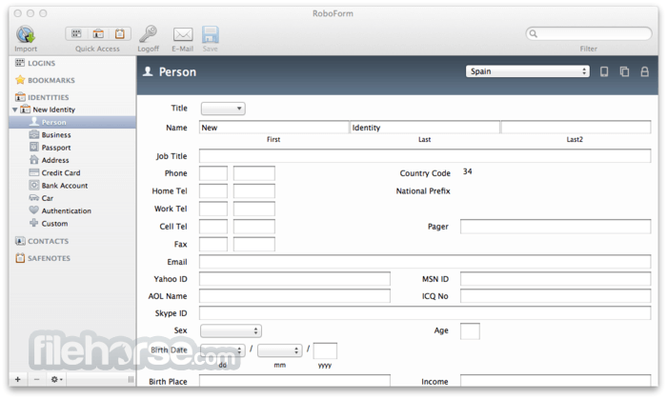Image resolution: width=667 pixels, height=399 pixels.
Task: Click the duplicate pages icon in Person header
Action: (x=624, y=71)
